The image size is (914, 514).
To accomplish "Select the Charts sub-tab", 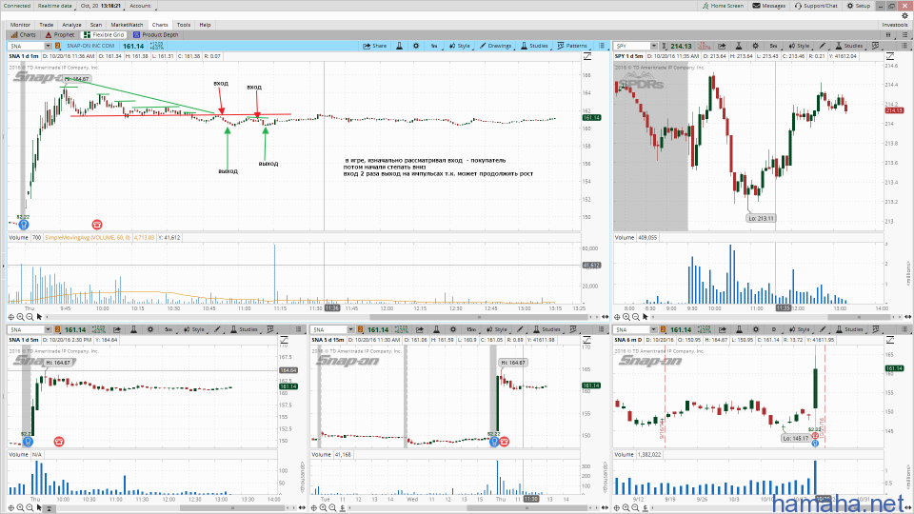I will (x=23, y=35).
